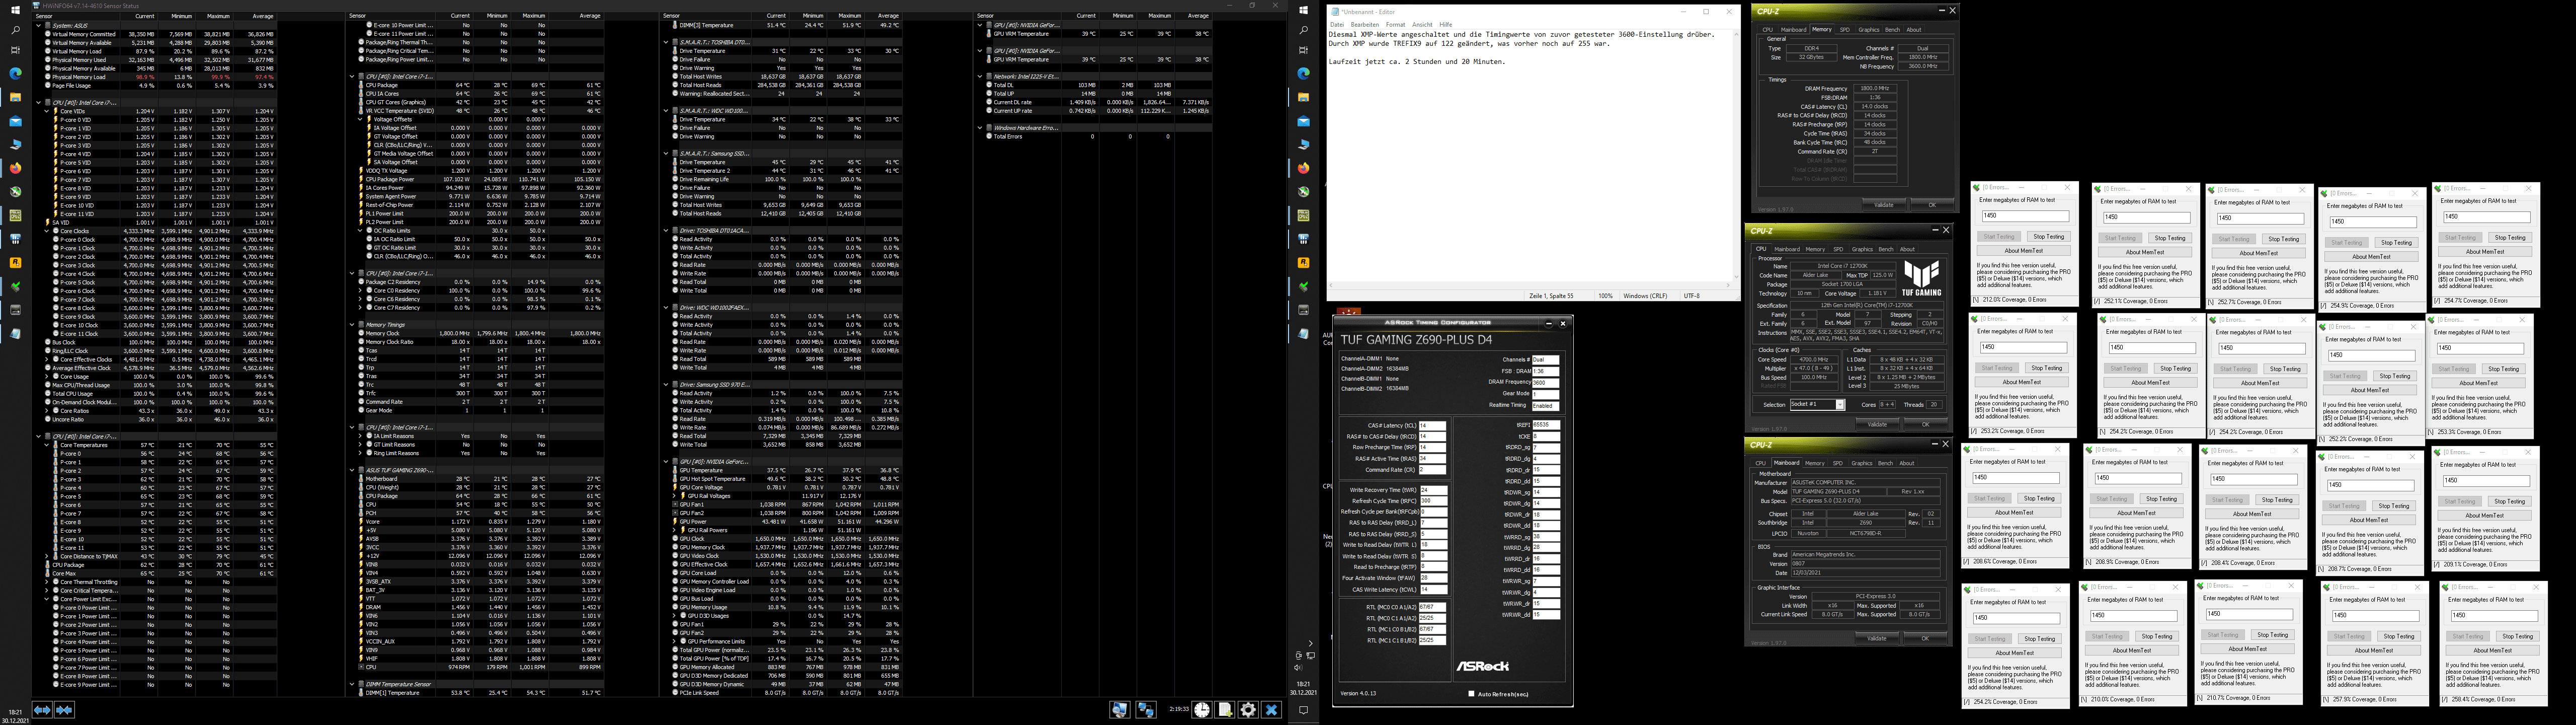
Task: Open Socket #1 selection dropdown in CPU-Z
Action: pos(1839,405)
